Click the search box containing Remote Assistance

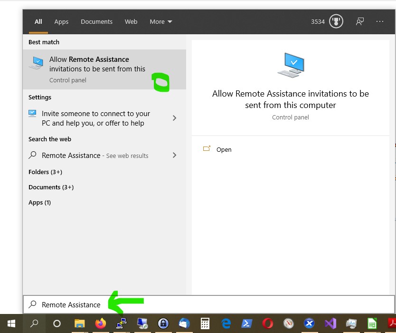coord(208,304)
